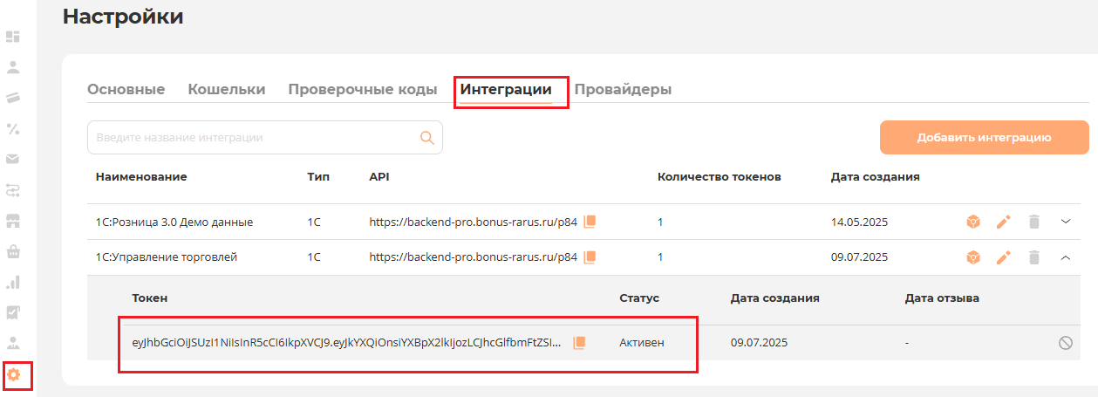Select the Провайдеры tab

[x=623, y=89]
